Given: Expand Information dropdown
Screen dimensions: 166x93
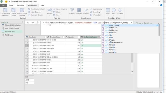Looking at the screenshot, I should [x=96, y=15].
